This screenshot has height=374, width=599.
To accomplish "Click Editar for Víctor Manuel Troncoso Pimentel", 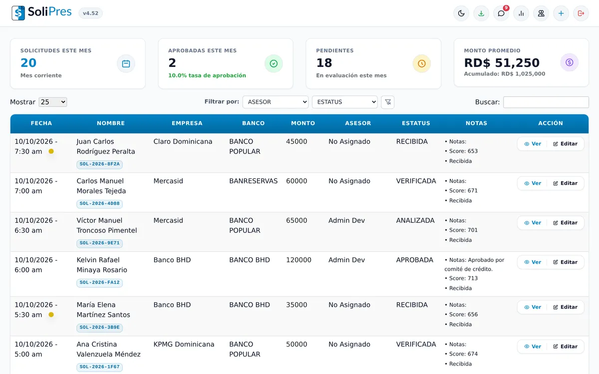I will click(566, 222).
